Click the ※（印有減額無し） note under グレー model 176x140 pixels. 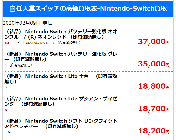coord(18,65)
